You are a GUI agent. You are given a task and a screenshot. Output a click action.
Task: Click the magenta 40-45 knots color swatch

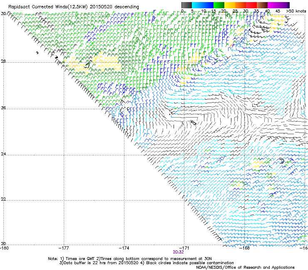point(273,5)
